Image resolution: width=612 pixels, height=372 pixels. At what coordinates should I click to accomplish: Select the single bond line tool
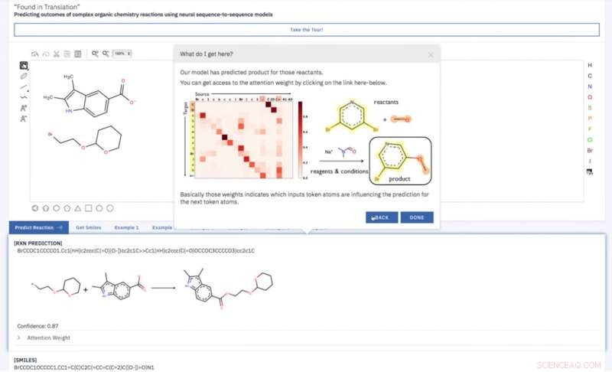[x=24, y=86]
